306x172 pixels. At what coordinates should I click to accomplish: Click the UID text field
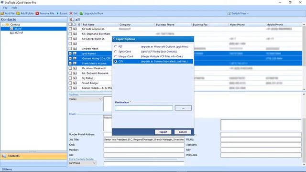pos(144,155)
